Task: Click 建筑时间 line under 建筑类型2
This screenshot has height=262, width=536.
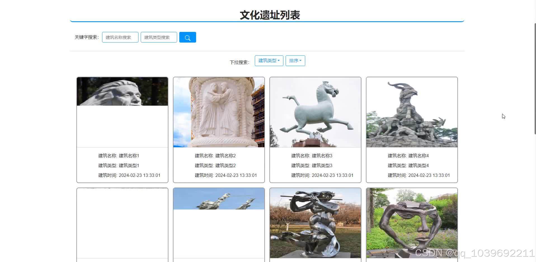Action: pyautogui.click(x=226, y=175)
